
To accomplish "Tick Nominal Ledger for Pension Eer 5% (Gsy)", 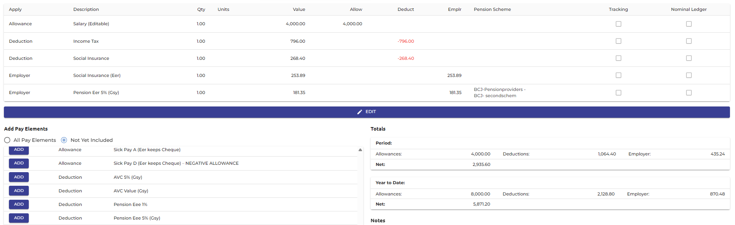I will (689, 93).
